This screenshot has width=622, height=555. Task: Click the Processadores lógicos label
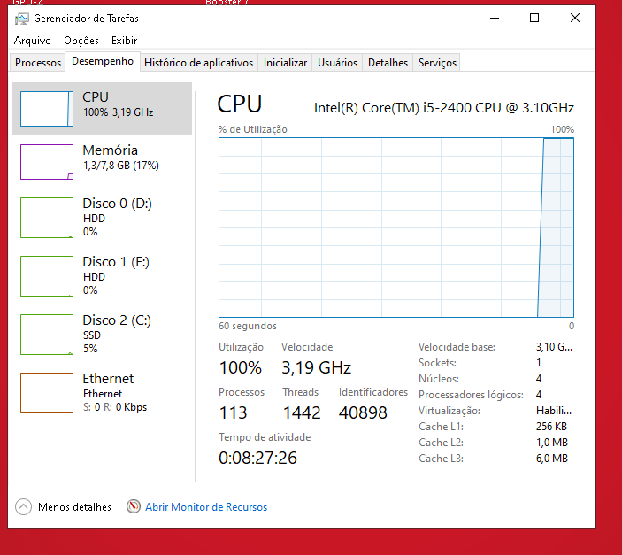pos(471,395)
